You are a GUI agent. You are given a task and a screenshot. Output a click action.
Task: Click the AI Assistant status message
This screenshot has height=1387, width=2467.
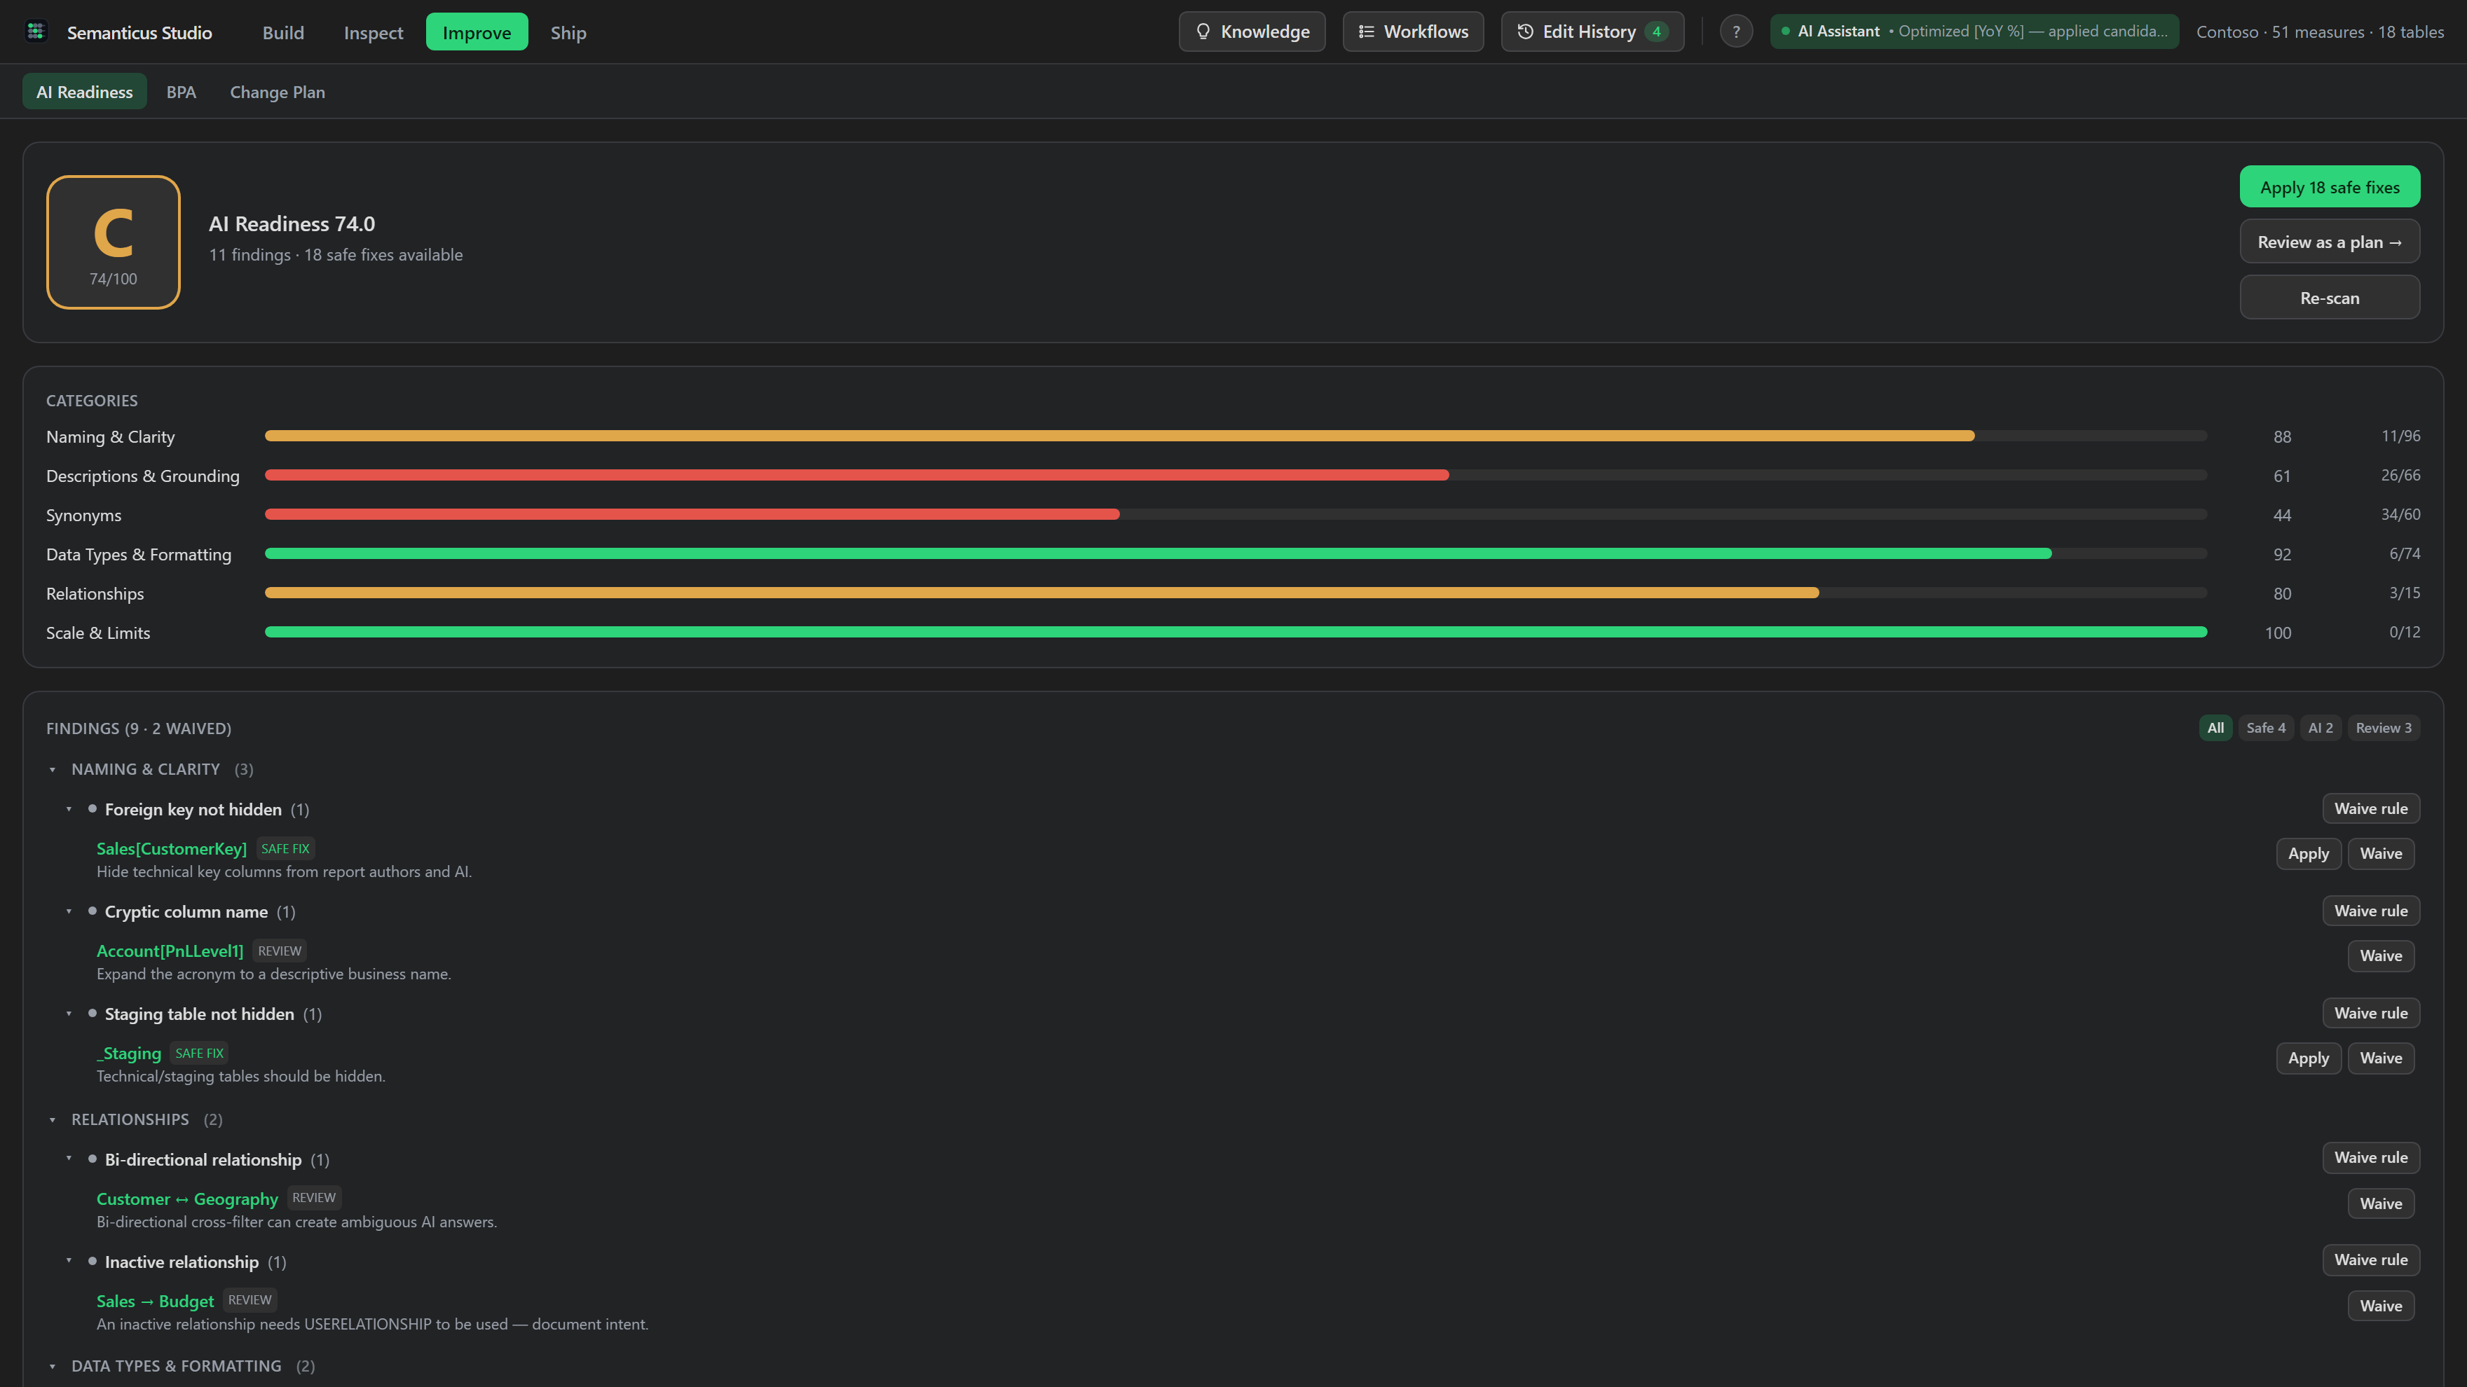click(x=2032, y=32)
